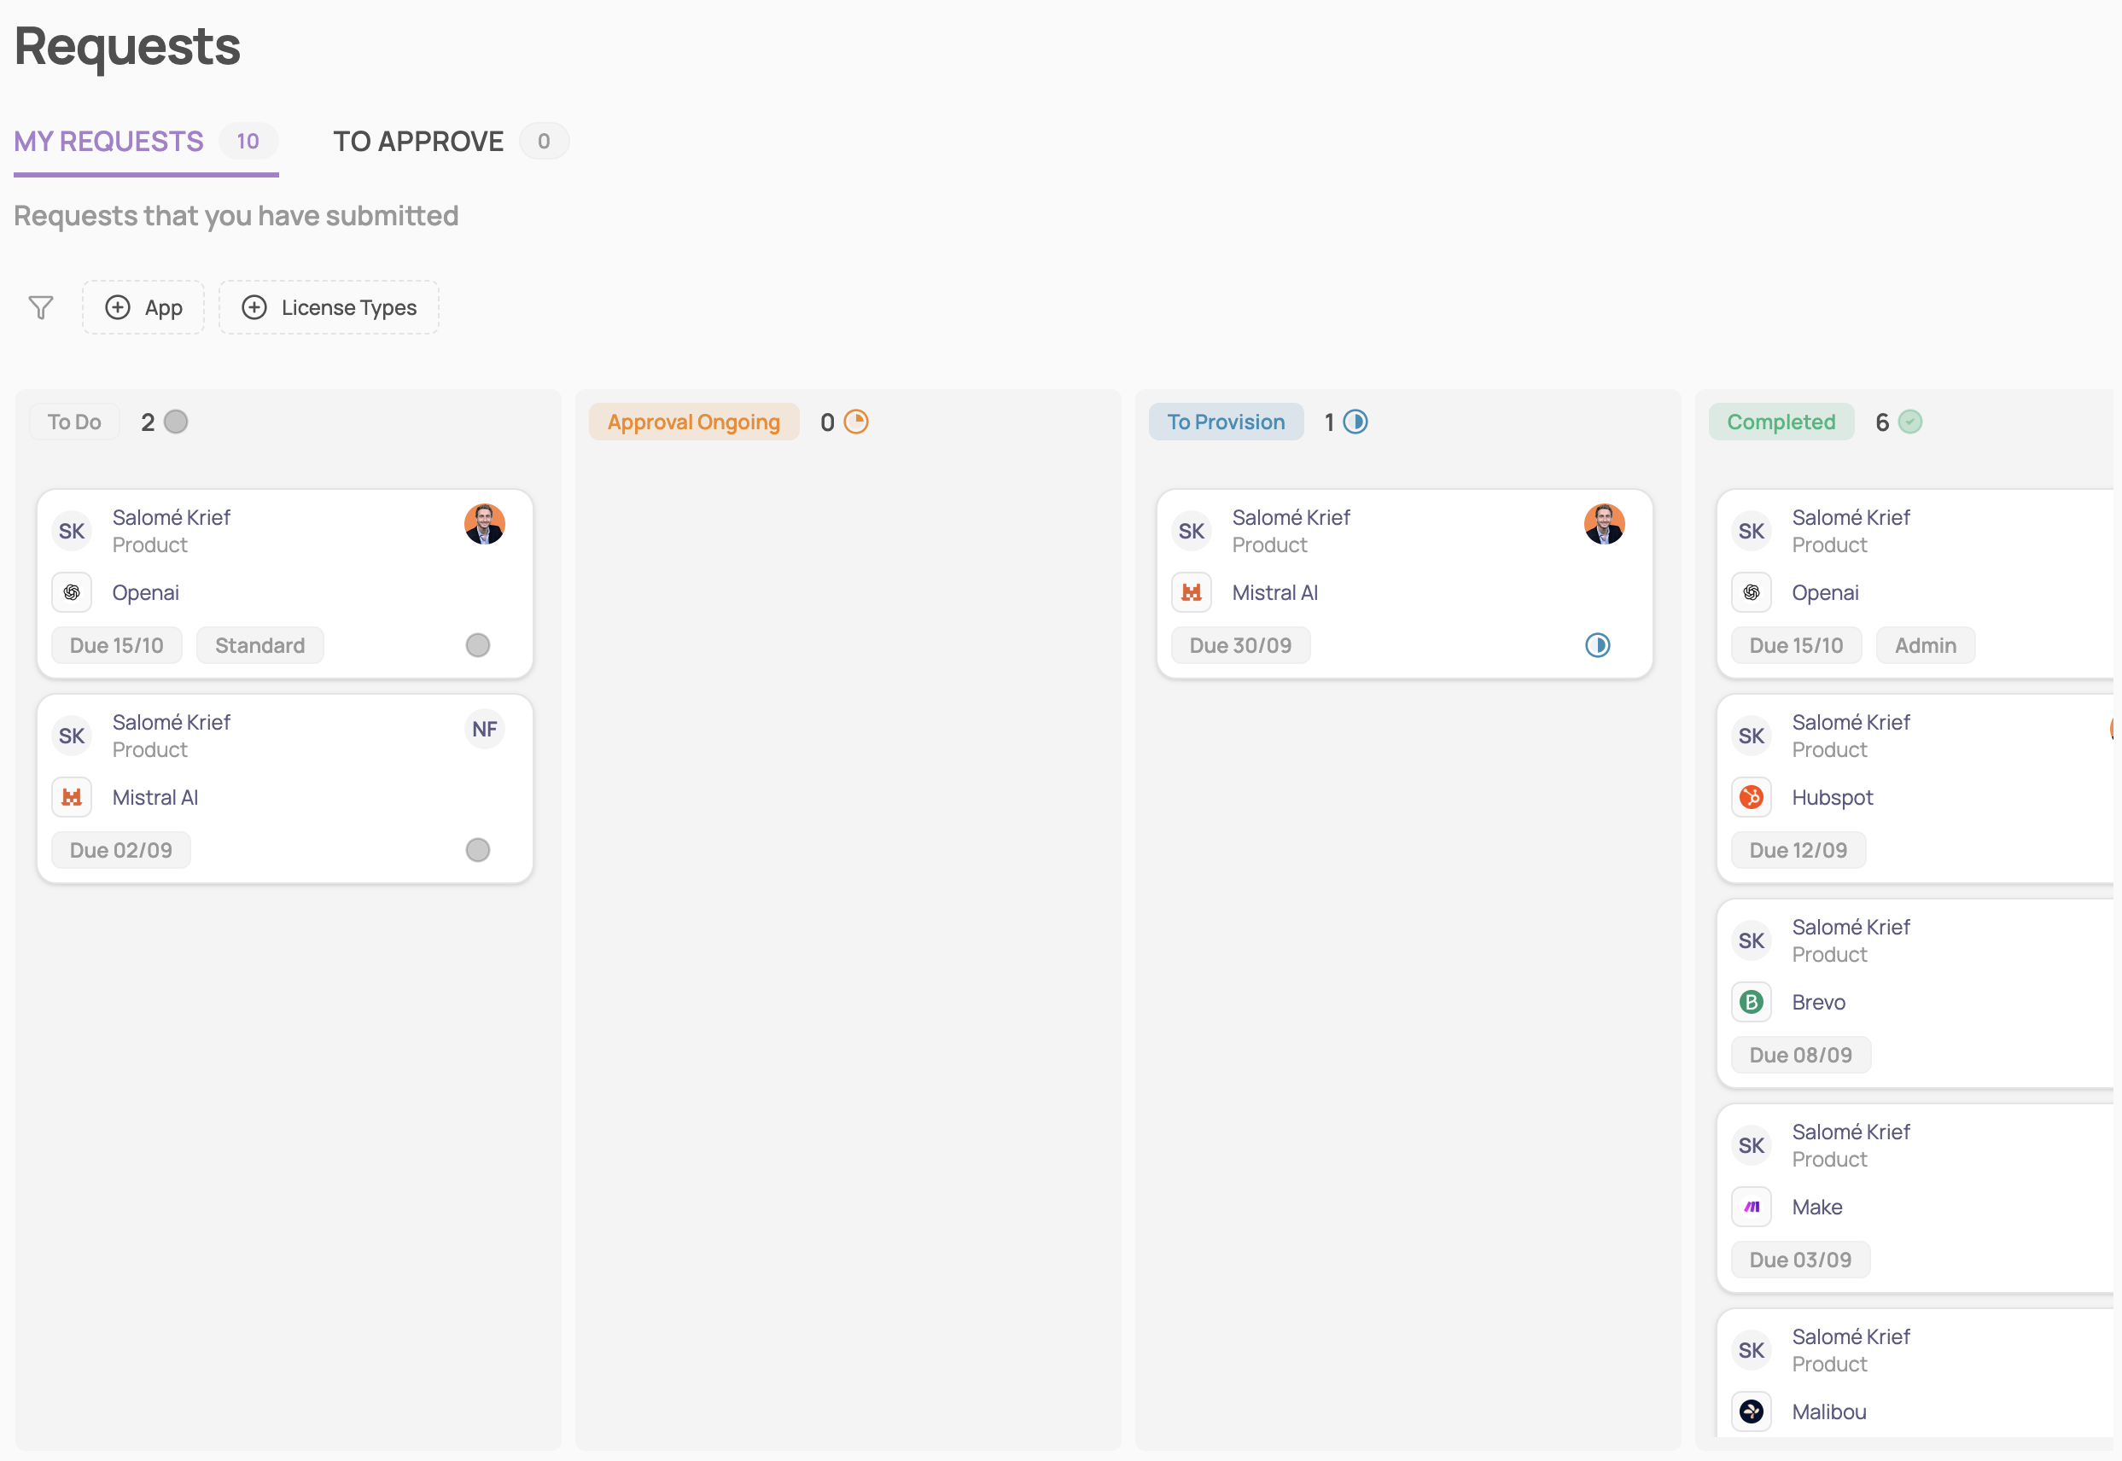Click the Mistral AI icon in To Provision card

[1191, 592]
